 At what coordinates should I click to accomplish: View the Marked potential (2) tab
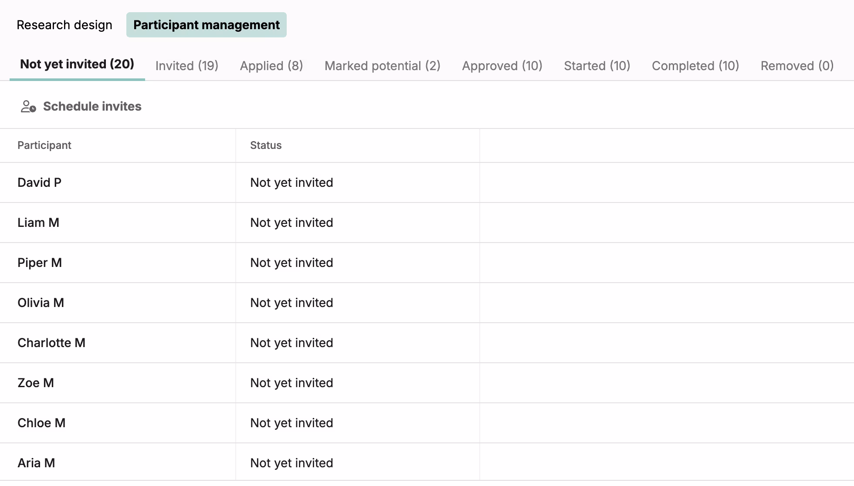(x=382, y=66)
